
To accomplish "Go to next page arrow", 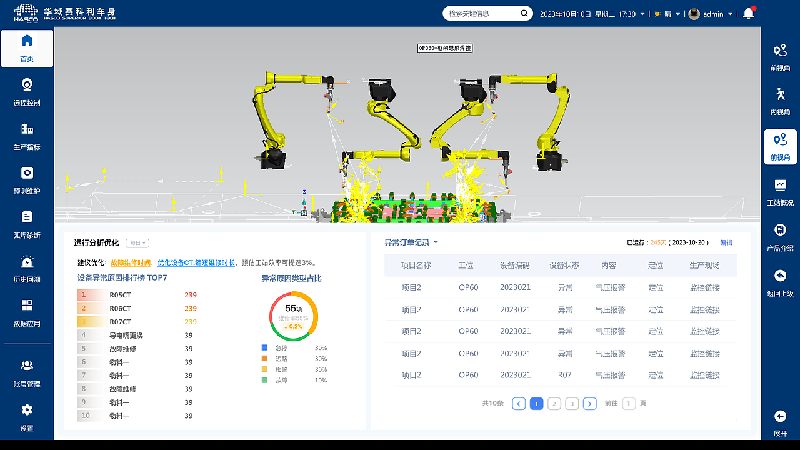I will (590, 404).
